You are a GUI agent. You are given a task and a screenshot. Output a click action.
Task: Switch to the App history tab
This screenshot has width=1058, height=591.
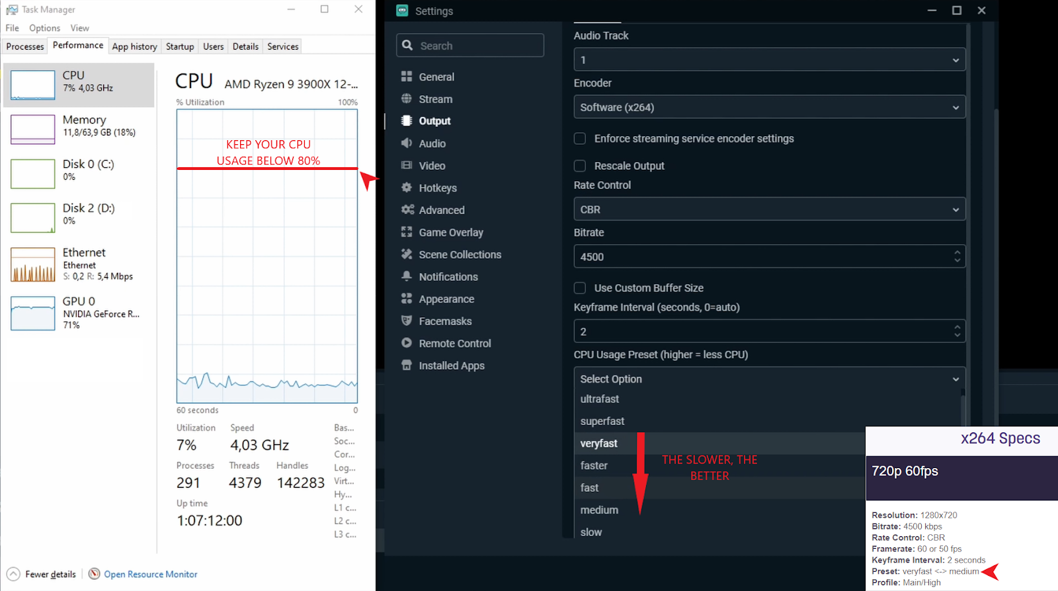coord(134,46)
